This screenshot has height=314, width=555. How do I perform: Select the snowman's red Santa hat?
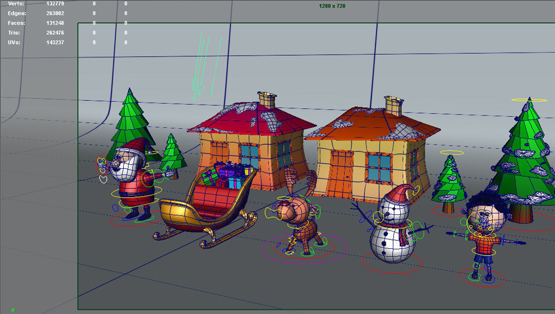click(x=400, y=194)
